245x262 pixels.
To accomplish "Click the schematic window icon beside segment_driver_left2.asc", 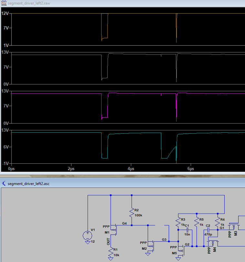I will point(4,183).
